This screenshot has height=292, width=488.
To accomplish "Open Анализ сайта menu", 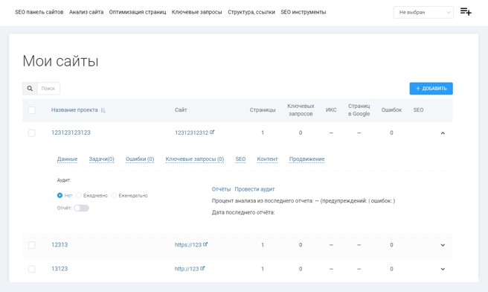I will tap(86, 12).
